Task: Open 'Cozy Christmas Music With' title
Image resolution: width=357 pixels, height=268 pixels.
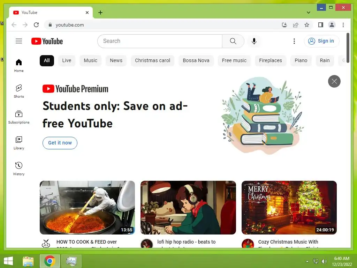Action: pyautogui.click(x=288, y=242)
